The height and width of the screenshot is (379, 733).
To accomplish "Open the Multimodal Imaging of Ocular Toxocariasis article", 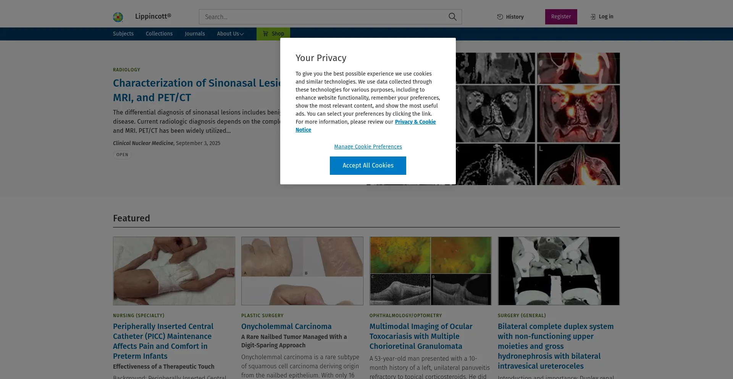I will tap(421, 336).
